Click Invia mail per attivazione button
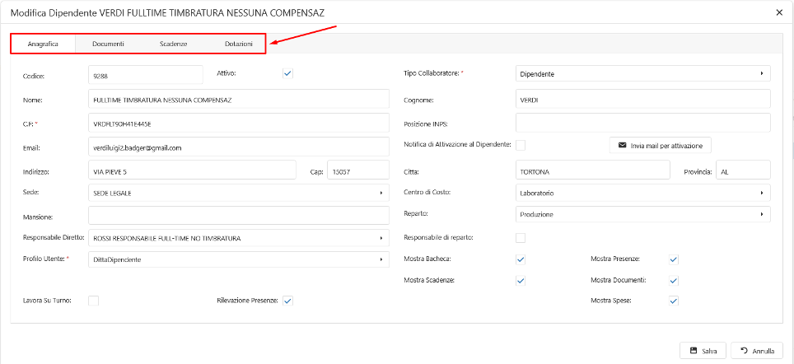This screenshot has width=794, height=364. click(660, 145)
